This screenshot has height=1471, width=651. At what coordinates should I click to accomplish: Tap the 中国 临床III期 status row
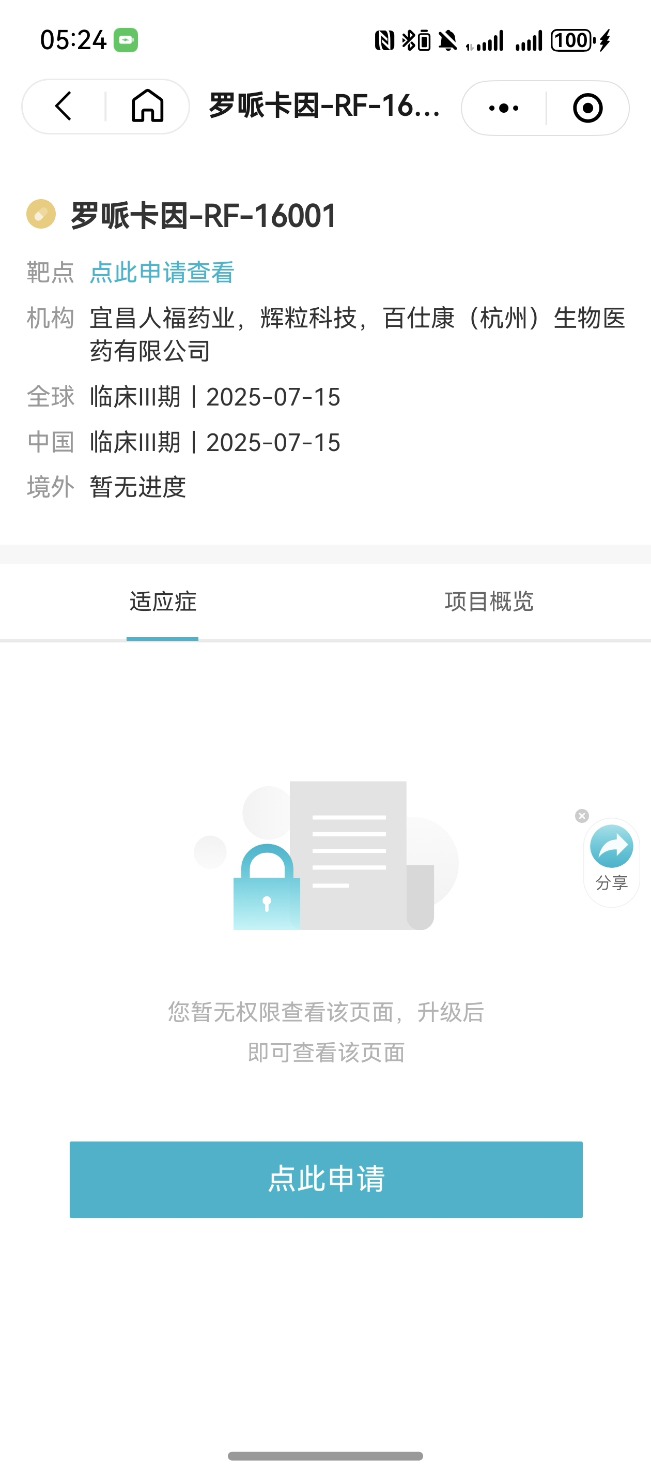pos(184,443)
